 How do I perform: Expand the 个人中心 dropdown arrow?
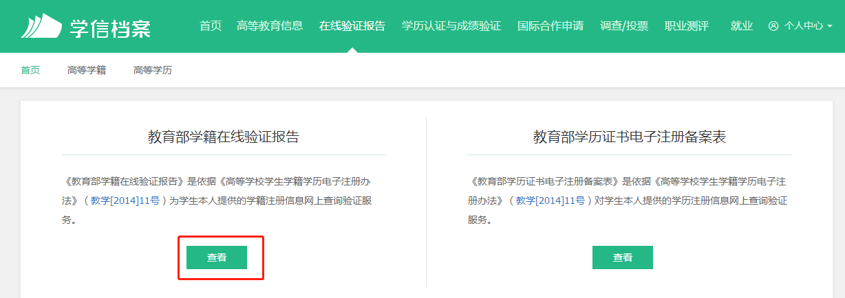(829, 26)
